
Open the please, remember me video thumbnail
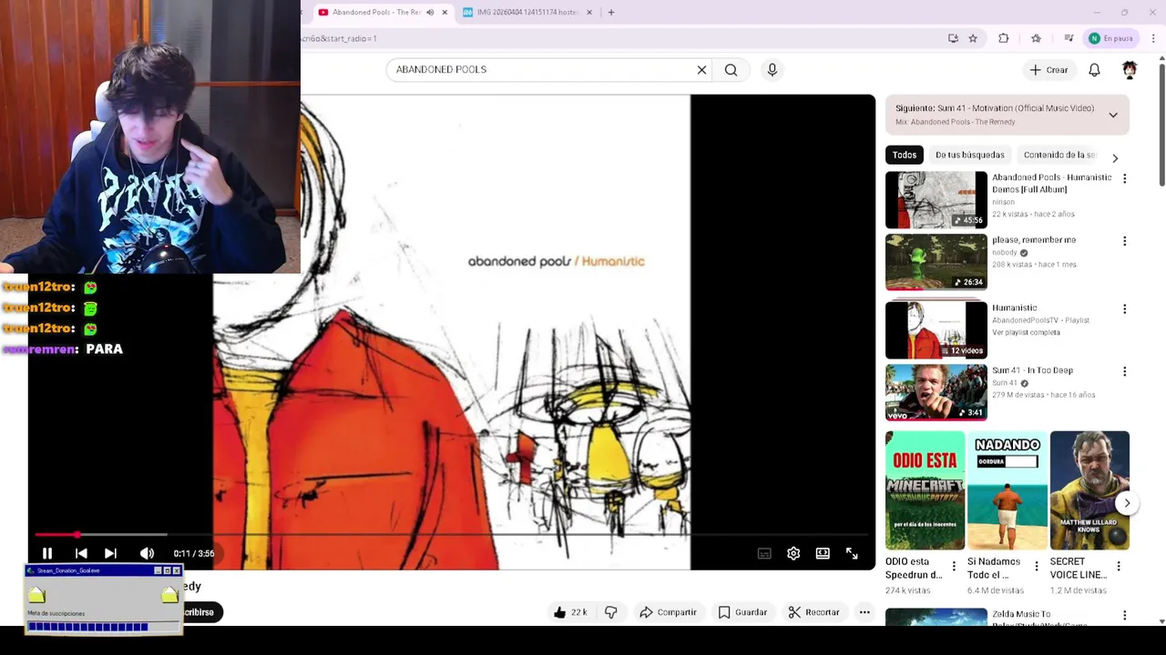tap(936, 262)
